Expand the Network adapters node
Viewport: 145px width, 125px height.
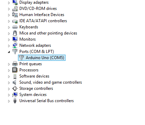click(9, 46)
